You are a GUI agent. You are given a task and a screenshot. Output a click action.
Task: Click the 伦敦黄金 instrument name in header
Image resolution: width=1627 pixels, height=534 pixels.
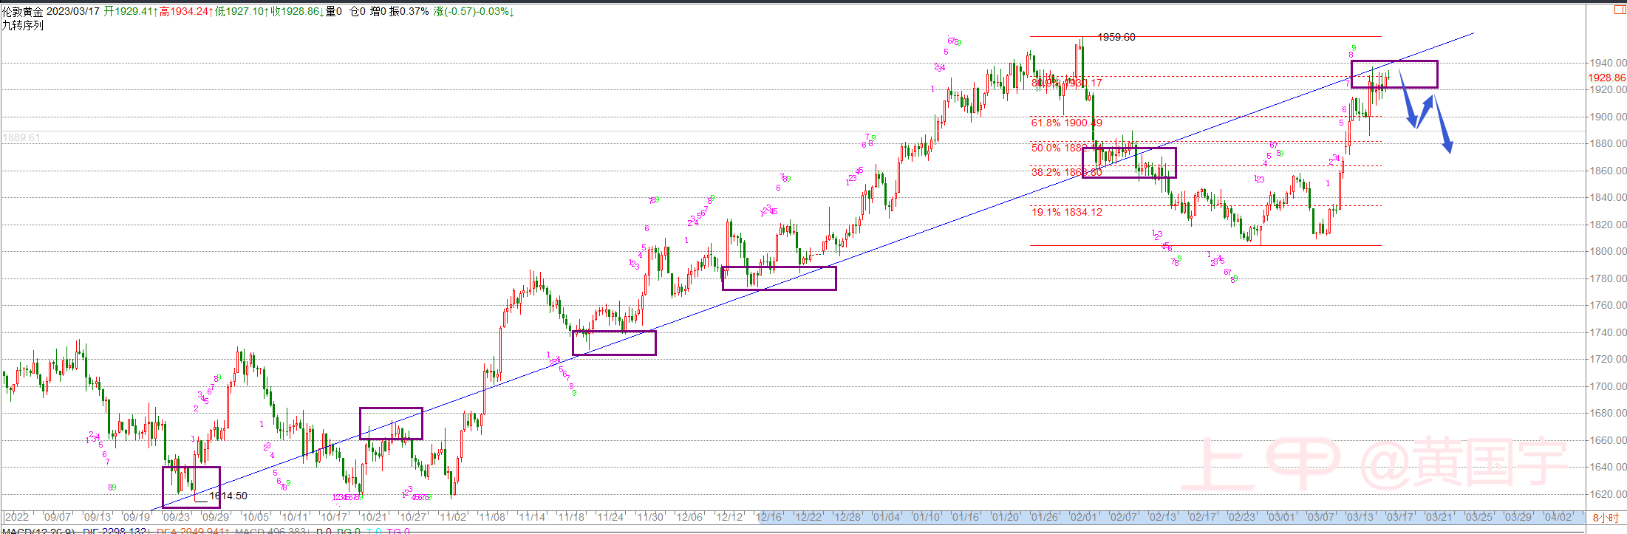(22, 11)
